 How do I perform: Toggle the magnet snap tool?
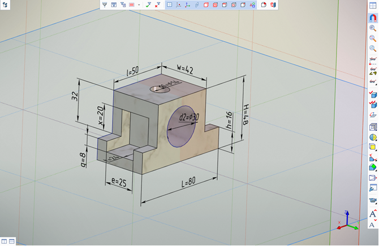(x=373, y=18)
